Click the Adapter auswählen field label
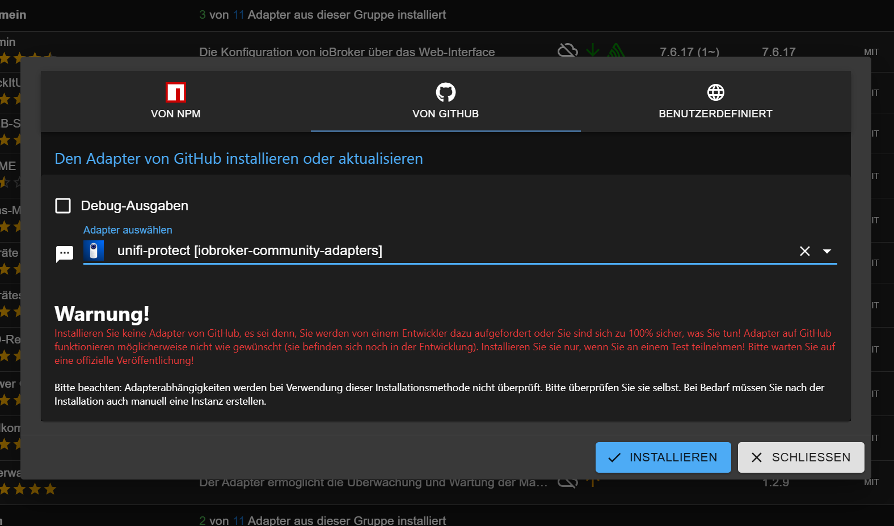 [128, 230]
